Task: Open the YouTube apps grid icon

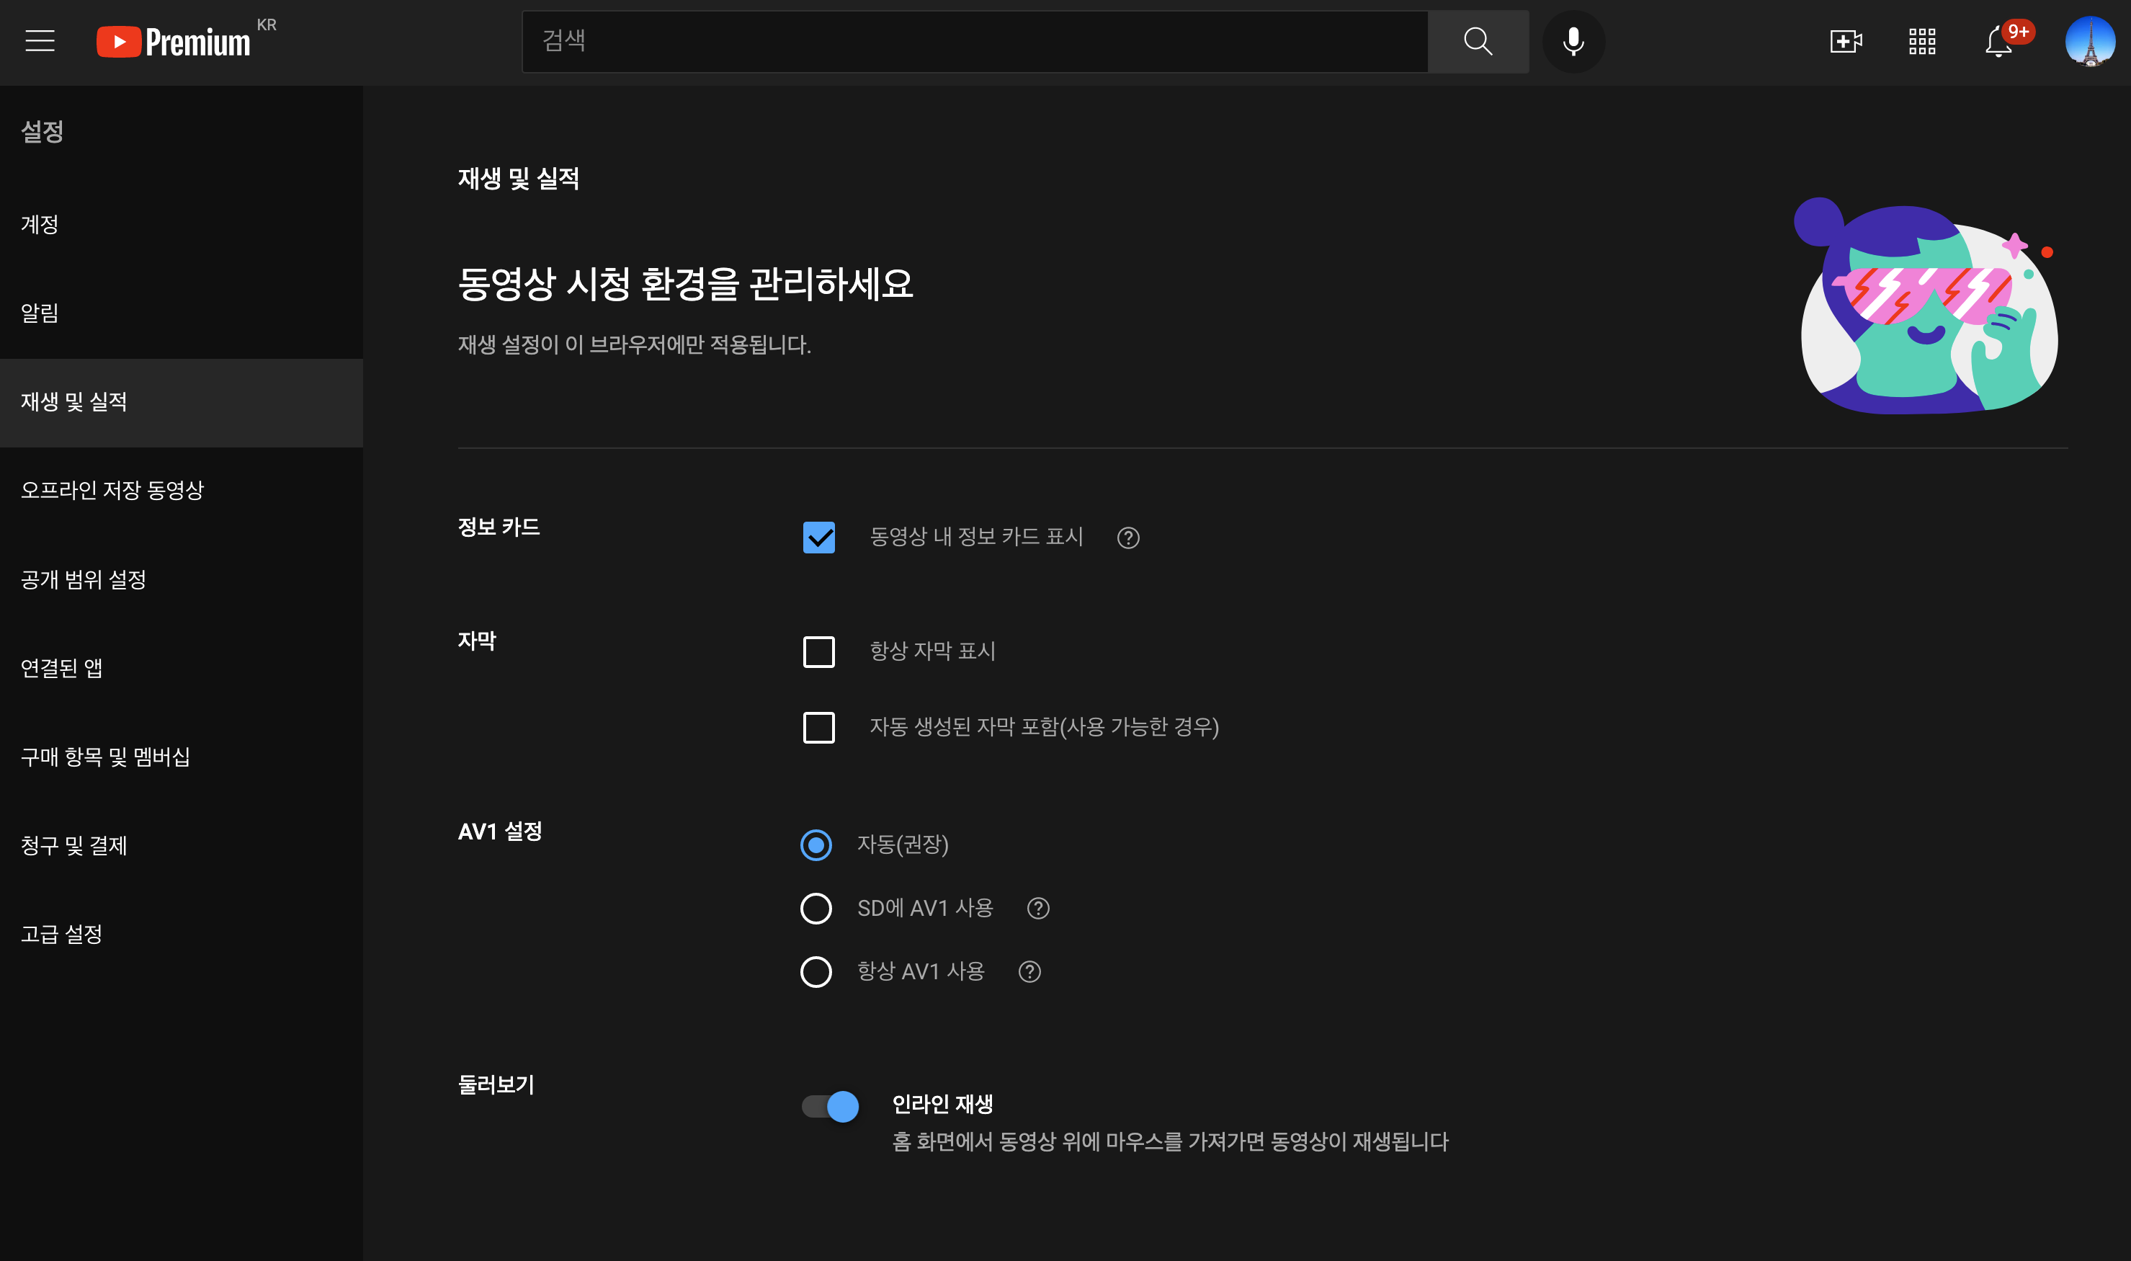Action: (x=1921, y=42)
